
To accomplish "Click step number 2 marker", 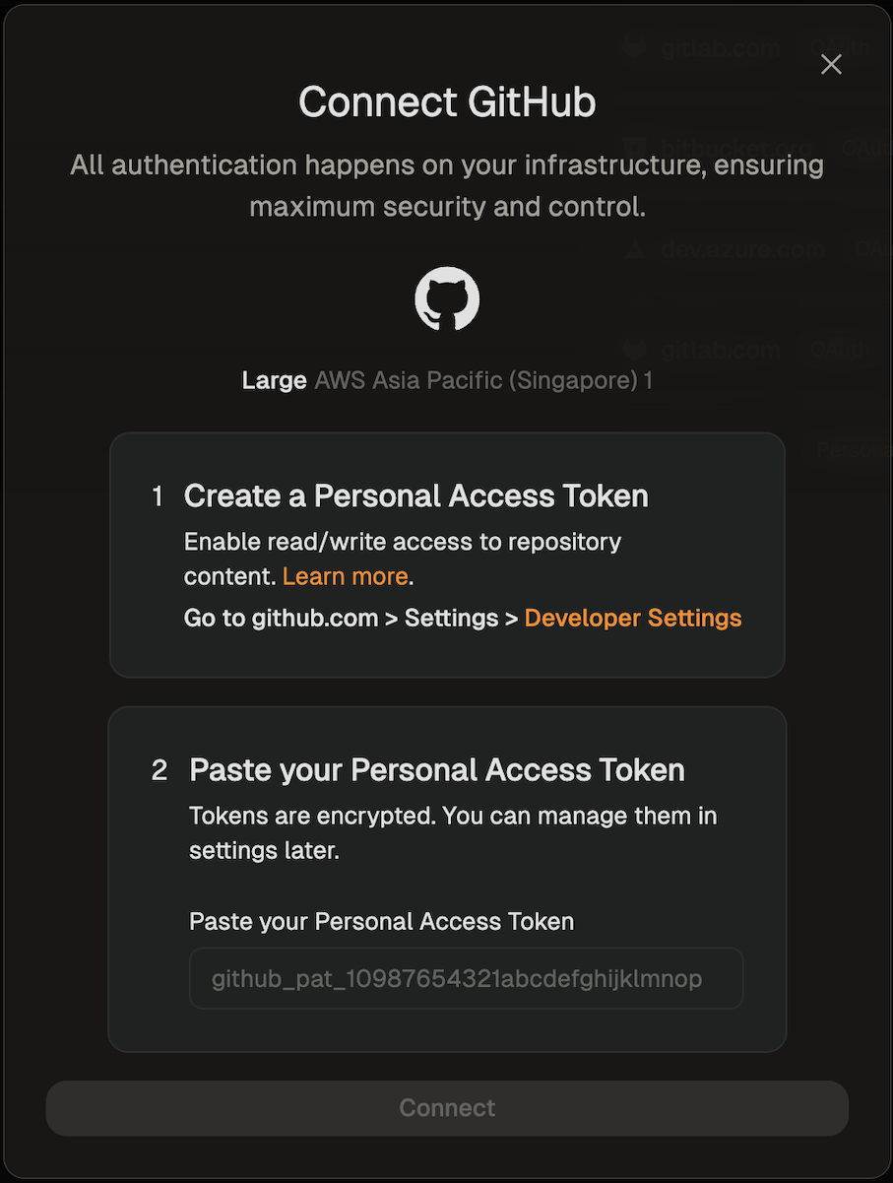I will [x=159, y=770].
